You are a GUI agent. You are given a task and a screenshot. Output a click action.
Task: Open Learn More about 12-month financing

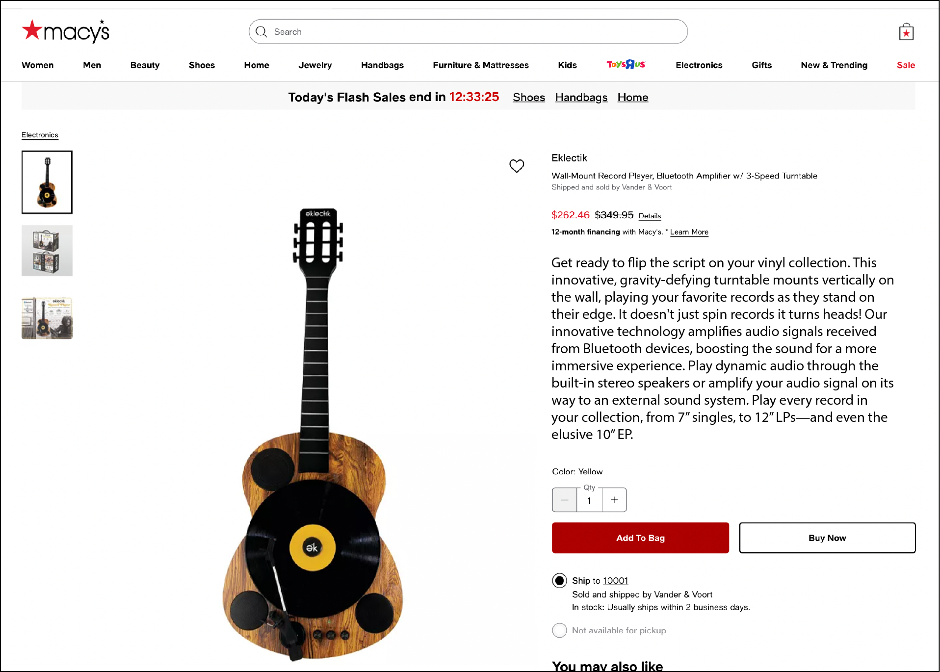pos(689,232)
